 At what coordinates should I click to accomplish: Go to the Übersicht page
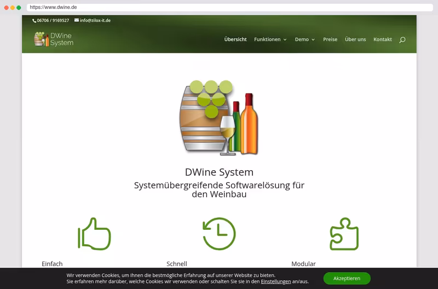(x=235, y=39)
